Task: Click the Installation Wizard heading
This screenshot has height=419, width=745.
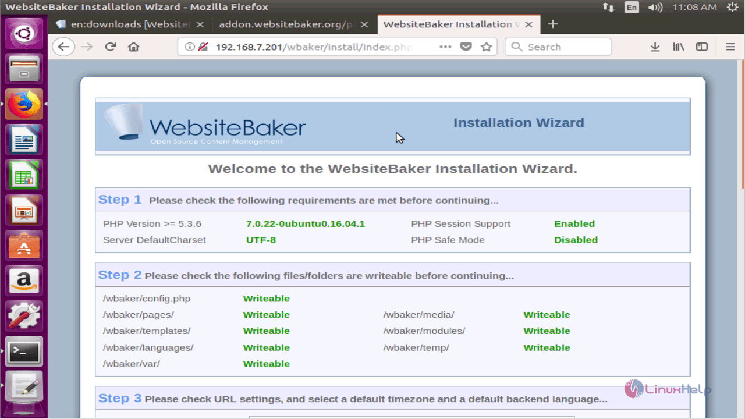Action: click(x=519, y=123)
